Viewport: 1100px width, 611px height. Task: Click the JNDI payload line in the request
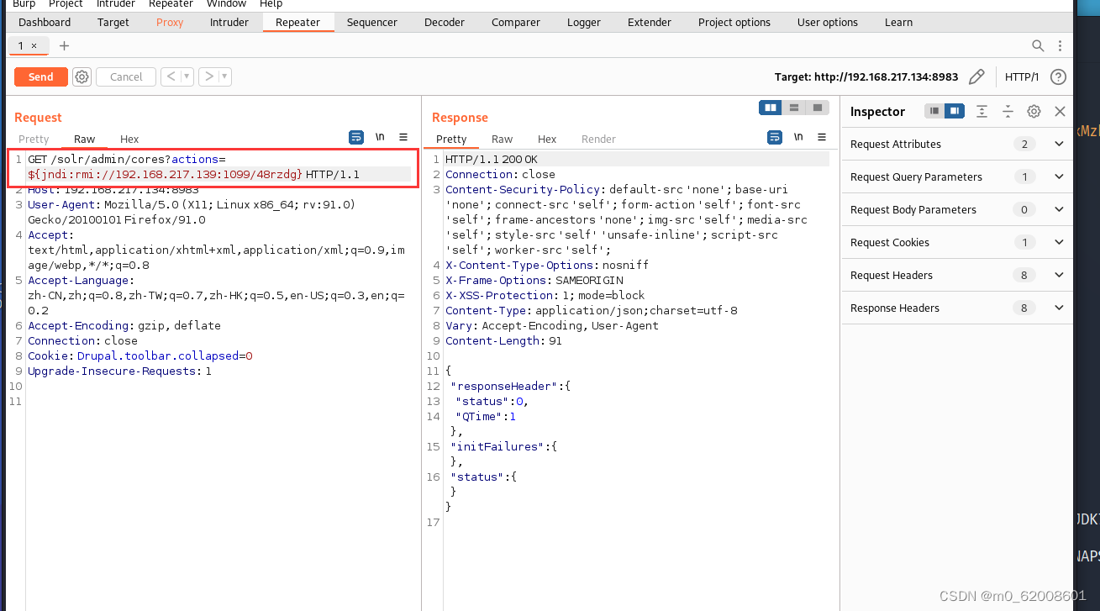[x=193, y=174]
